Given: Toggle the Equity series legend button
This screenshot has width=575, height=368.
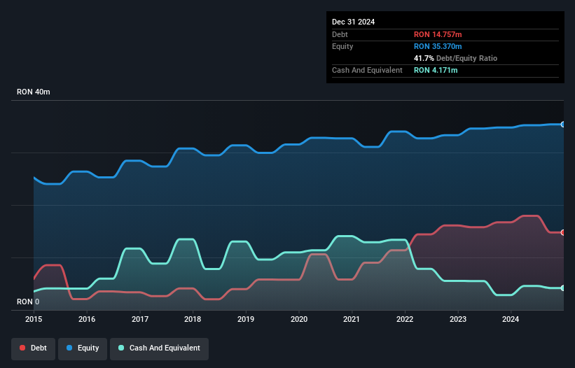Looking at the screenshot, I should pos(83,348).
